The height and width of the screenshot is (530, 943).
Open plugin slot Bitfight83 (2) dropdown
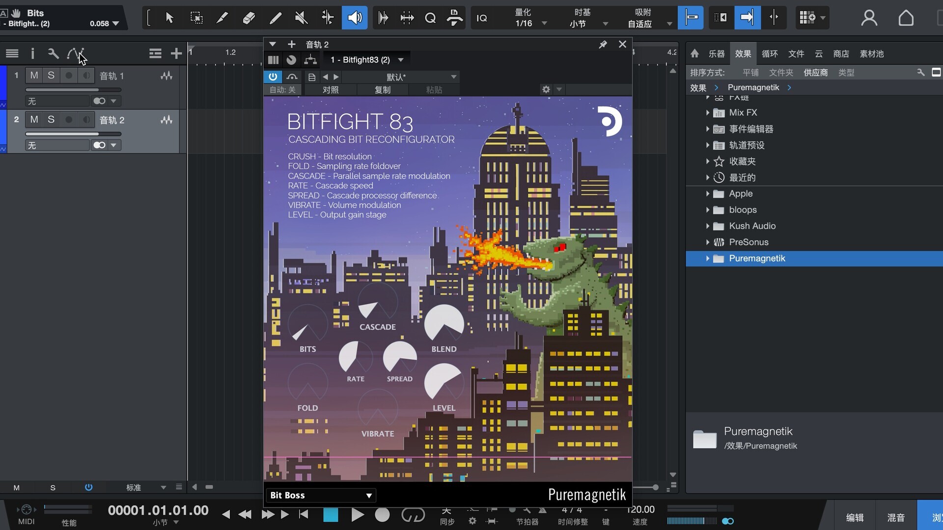click(366, 60)
